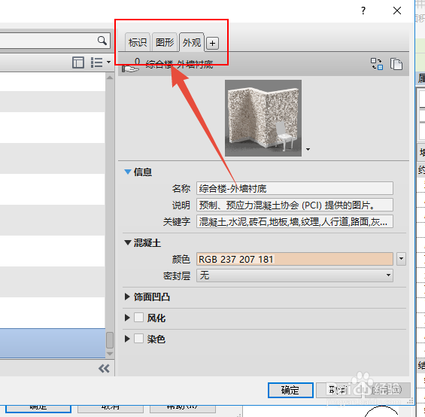
Task: Click the 关键字 keywords field
Action: (295, 221)
